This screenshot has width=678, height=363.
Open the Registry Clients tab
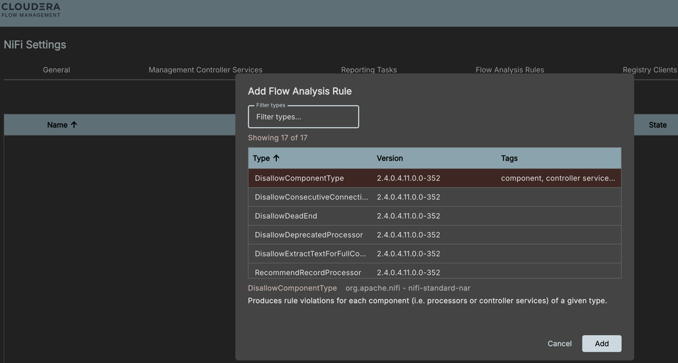tap(649, 70)
